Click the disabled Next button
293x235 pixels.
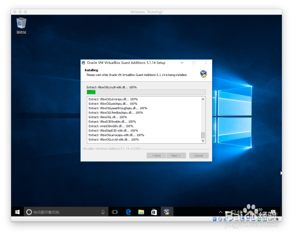(x=176, y=155)
